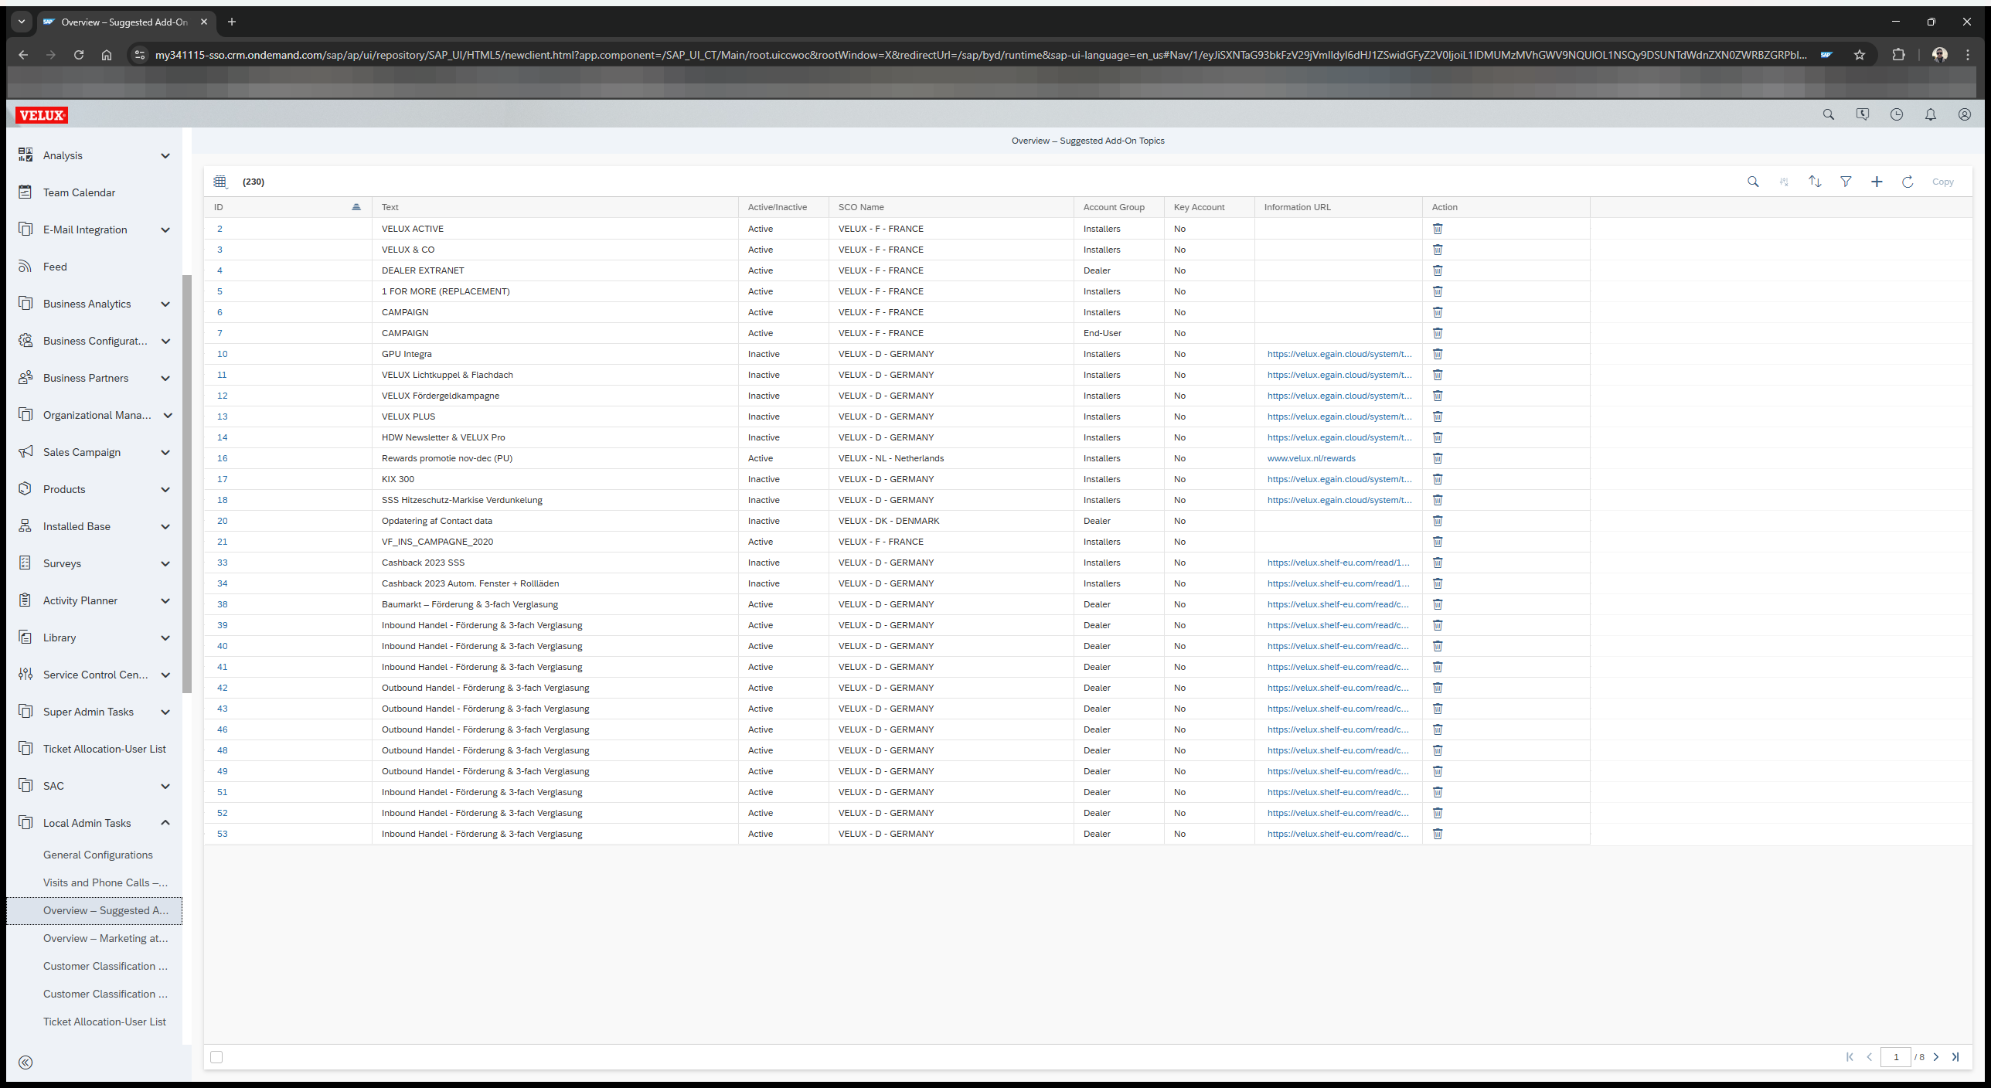Click the Copy button
This screenshot has width=1991, height=1088.
click(x=1943, y=182)
